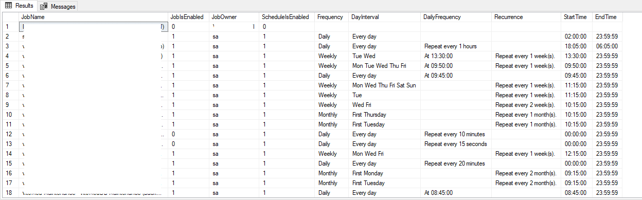Viewport: 642px width, 200px height.
Task: Click the 'Repeat every 10 minutes' cell
Action: pos(456,134)
